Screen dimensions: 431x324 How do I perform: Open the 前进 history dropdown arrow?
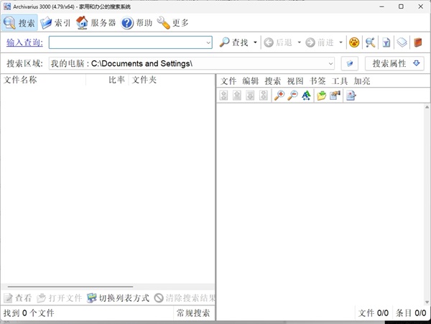point(340,42)
